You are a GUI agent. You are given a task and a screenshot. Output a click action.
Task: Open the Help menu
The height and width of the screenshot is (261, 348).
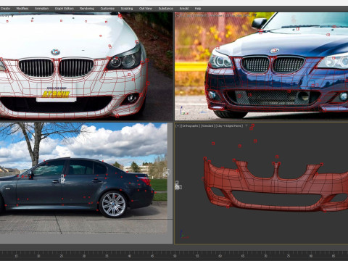point(198,9)
